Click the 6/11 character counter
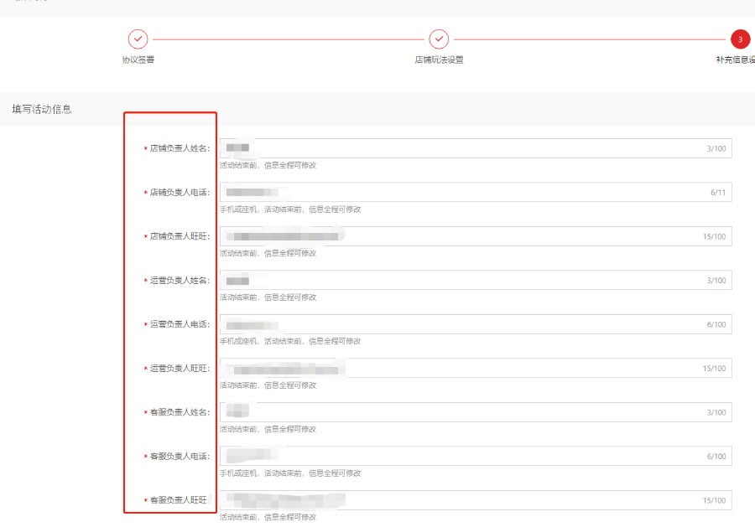The height and width of the screenshot is (527, 755). click(717, 193)
